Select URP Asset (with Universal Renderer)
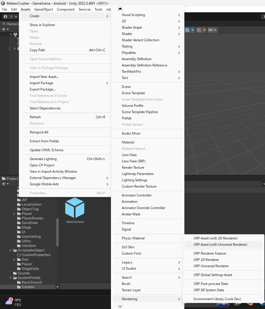The height and width of the screenshot is (309, 265). [224, 245]
